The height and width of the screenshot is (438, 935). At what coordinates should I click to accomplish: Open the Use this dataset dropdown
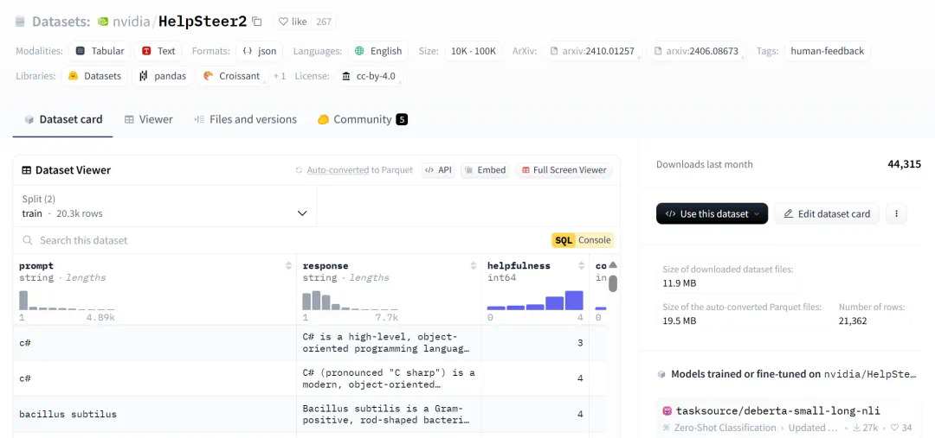[x=712, y=214]
